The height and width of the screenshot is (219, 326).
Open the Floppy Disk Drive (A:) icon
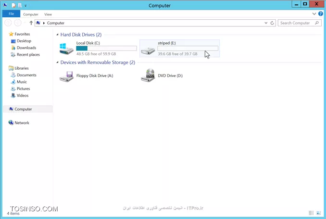[x=66, y=76]
